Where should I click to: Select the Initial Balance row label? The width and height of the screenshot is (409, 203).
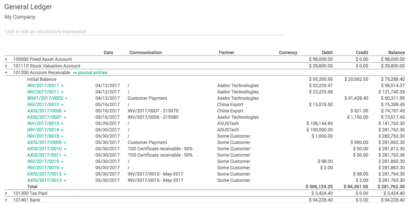pyautogui.click(x=42, y=79)
